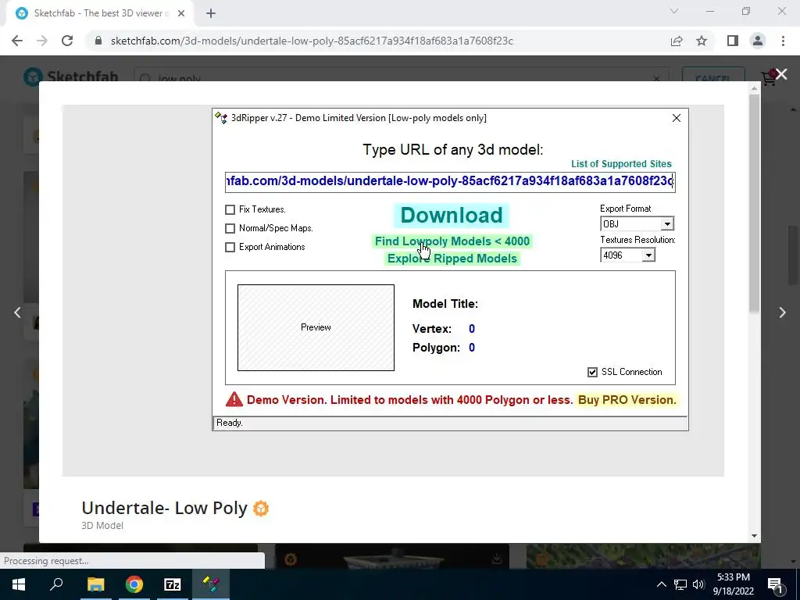Click the red warning triangle icon
Screen dimensions: 800x600
click(234, 399)
